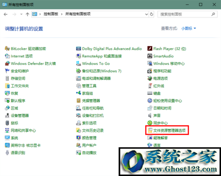This screenshot has width=221, height=176.
Task: Open the 声音 speaker icon
Action: 150,116
